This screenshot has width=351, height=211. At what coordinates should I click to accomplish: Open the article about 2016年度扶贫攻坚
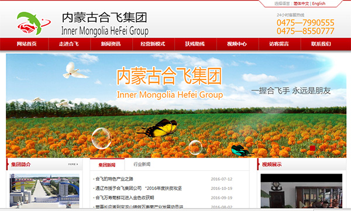click(139, 188)
